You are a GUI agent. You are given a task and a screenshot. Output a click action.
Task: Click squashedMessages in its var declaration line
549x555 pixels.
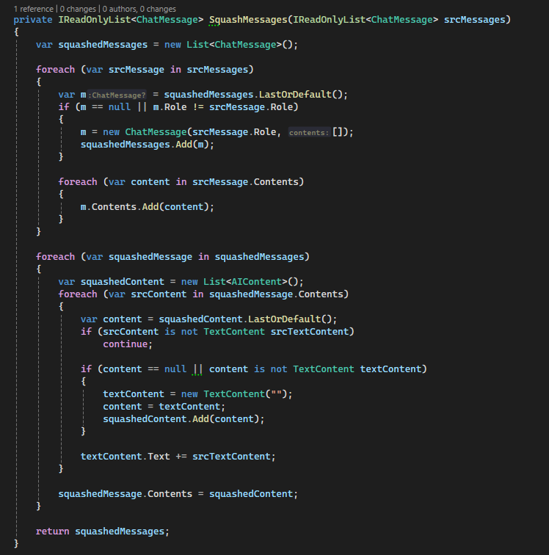[103, 45]
